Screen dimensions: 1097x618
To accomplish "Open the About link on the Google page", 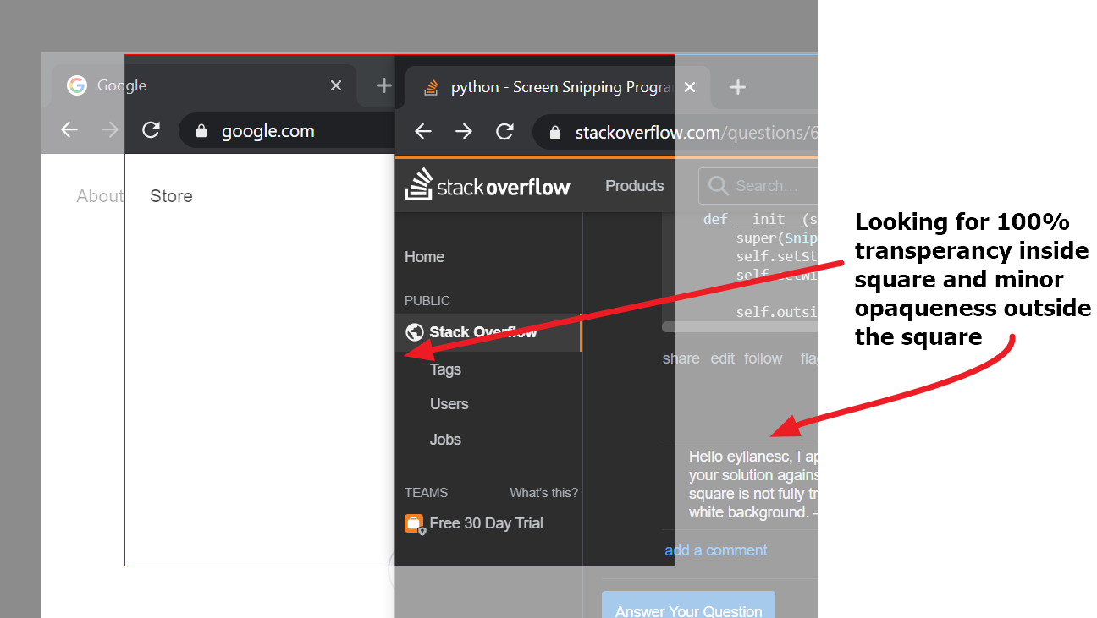I will [x=99, y=196].
